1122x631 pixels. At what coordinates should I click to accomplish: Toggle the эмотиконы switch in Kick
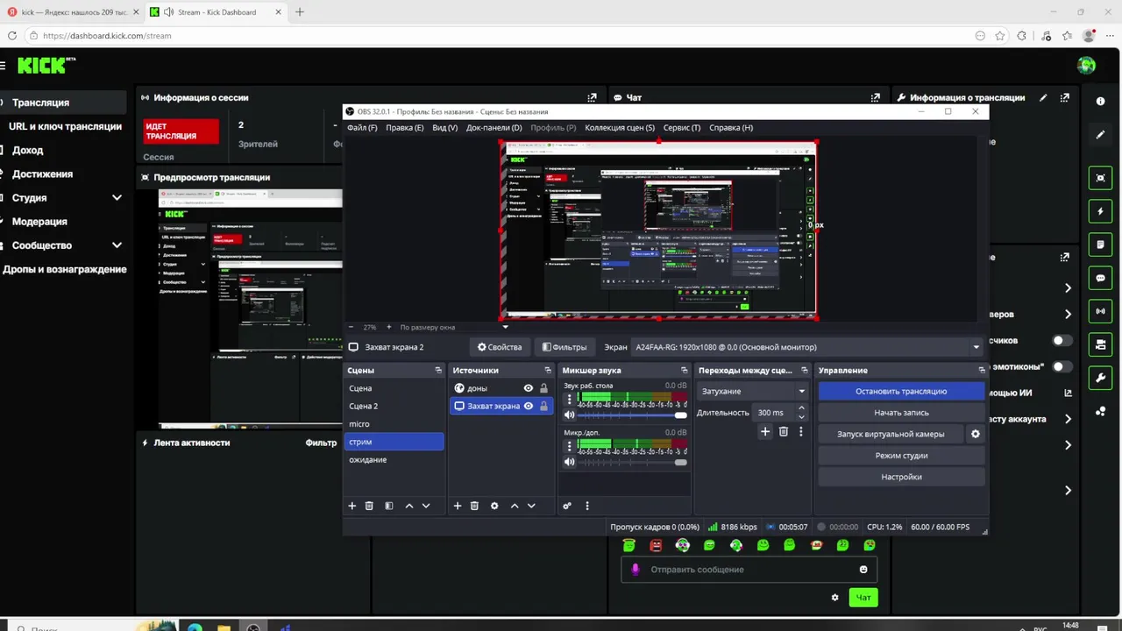pos(1062,366)
